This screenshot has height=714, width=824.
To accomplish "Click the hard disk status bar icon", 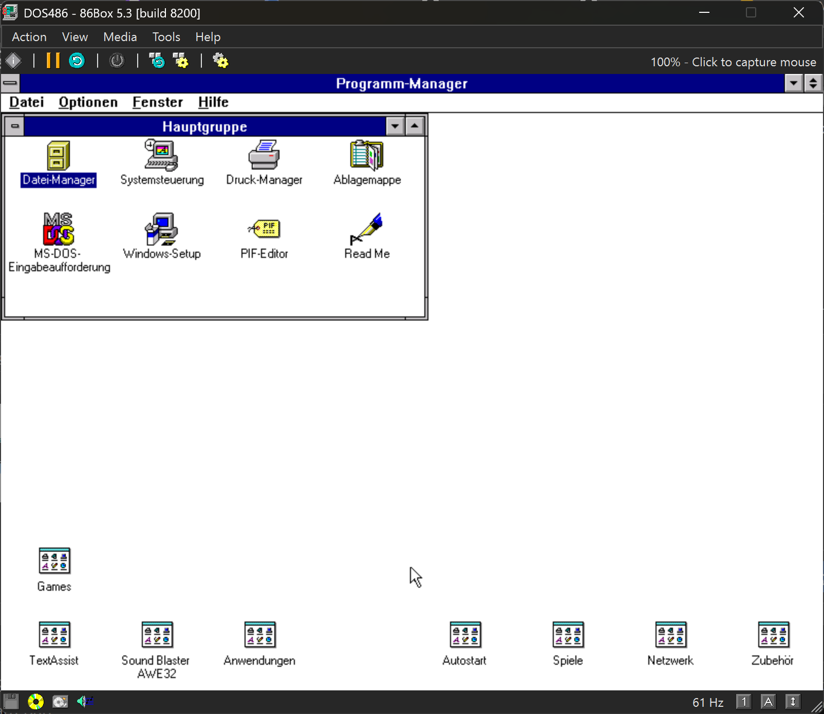I will pos(60,701).
